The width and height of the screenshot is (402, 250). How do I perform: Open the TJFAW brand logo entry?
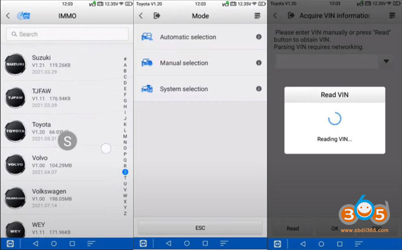click(x=16, y=97)
